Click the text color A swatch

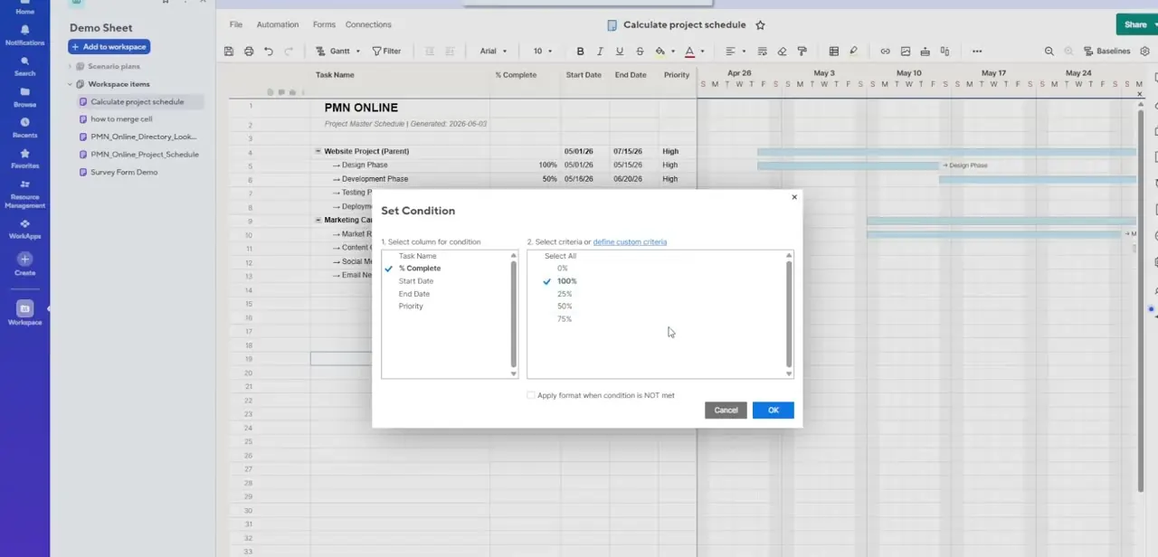click(x=689, y=52)
